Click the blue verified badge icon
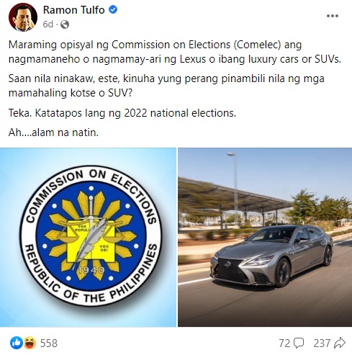The width and height of the screenshot is (352, 355). coord(113,10)
